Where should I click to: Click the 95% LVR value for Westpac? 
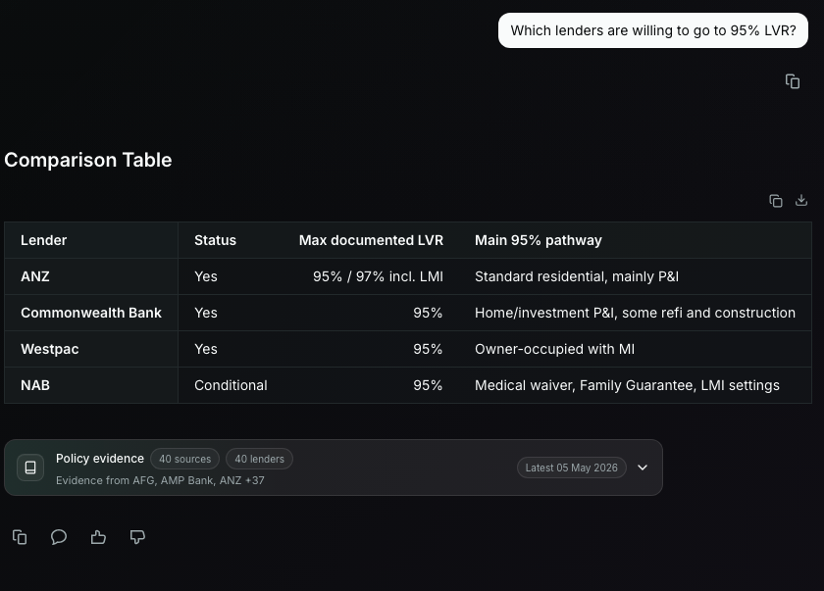tap(428, 349)
